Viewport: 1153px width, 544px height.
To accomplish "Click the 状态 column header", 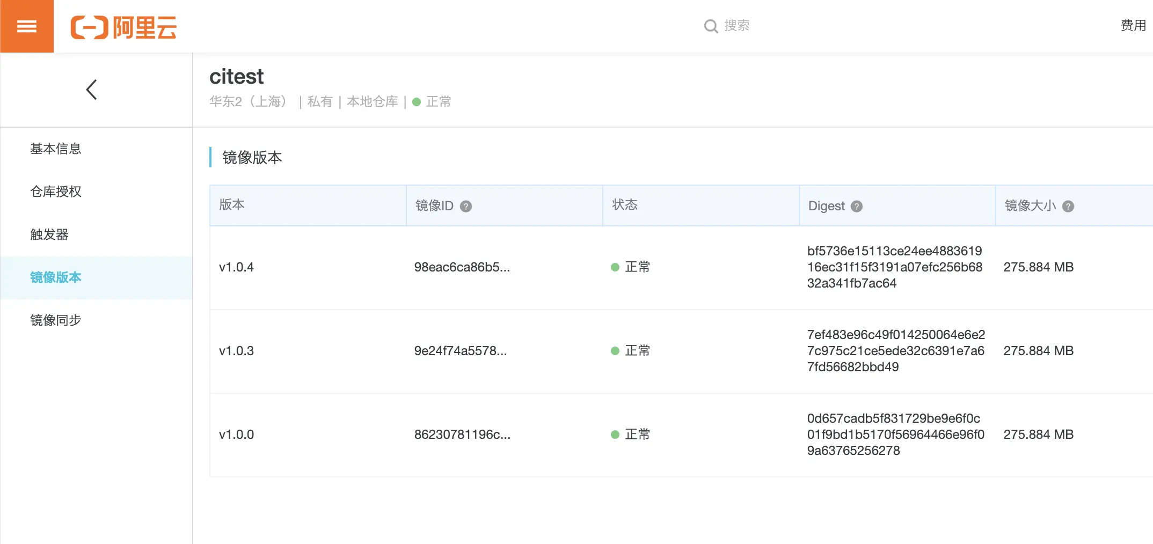I will click(x=625, y=204).
